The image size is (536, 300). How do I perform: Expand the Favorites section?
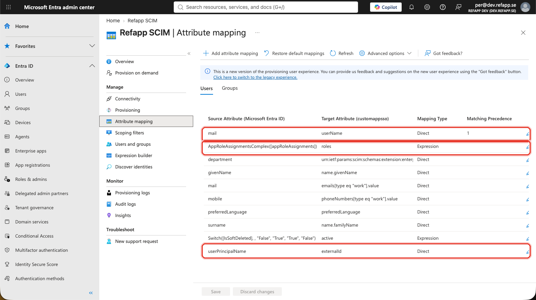tap(92, 46)
